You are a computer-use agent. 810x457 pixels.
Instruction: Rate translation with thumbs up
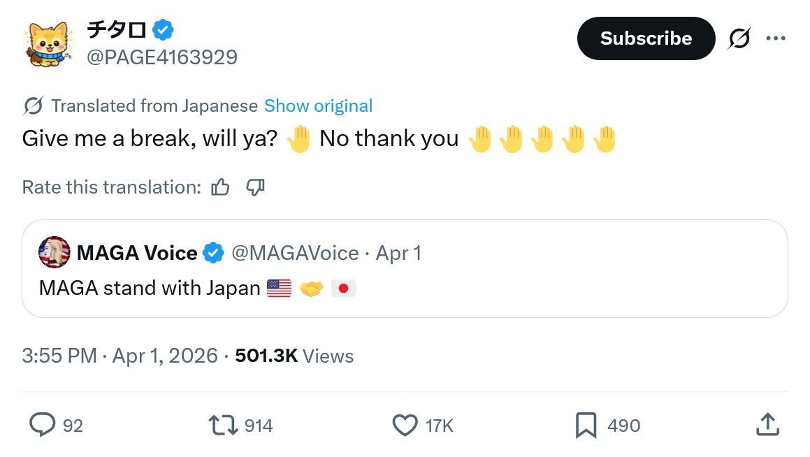click(221, 187)
